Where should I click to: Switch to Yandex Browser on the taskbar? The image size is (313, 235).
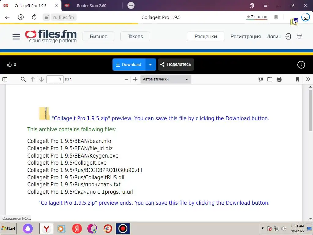click(46, 229)
